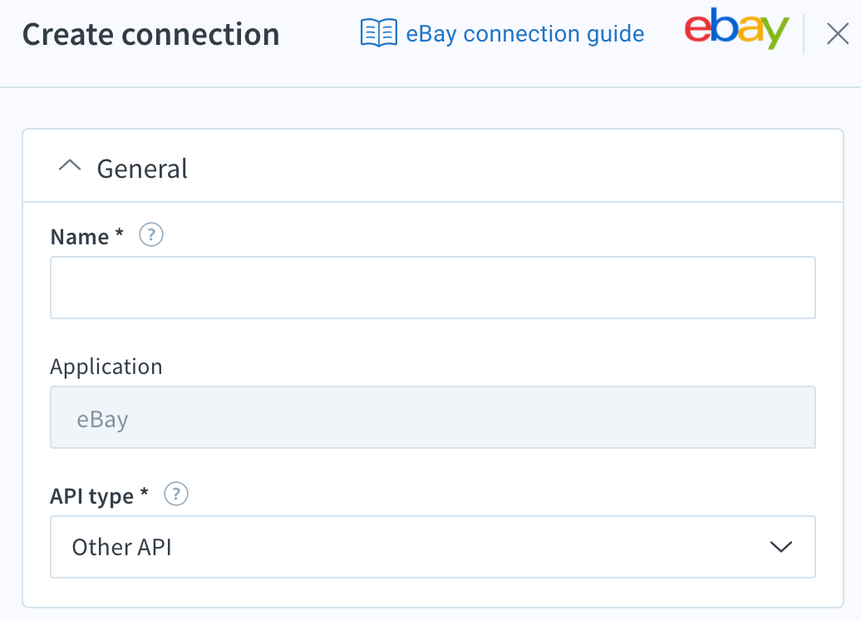Select the Other API value text

coord(122,547)
